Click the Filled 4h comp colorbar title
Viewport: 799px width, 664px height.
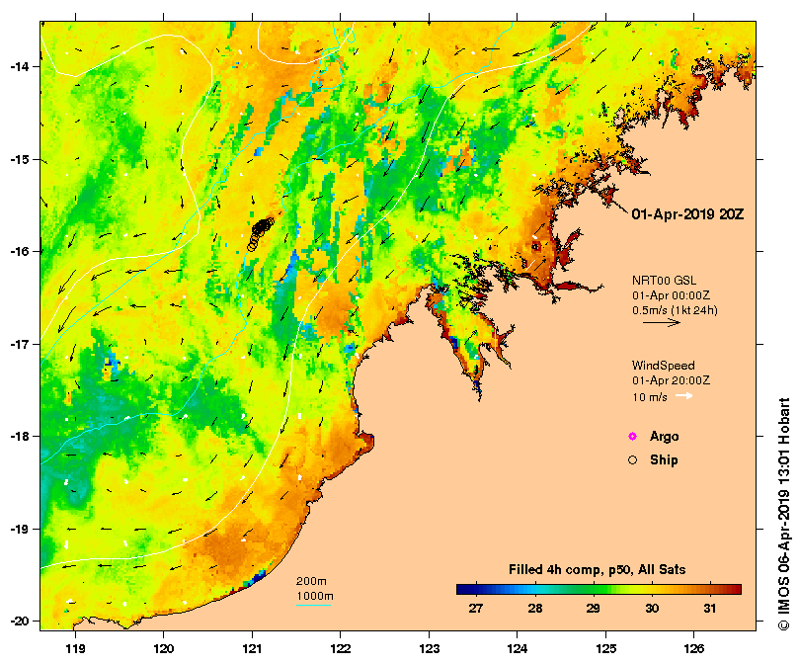pos(598,570)
